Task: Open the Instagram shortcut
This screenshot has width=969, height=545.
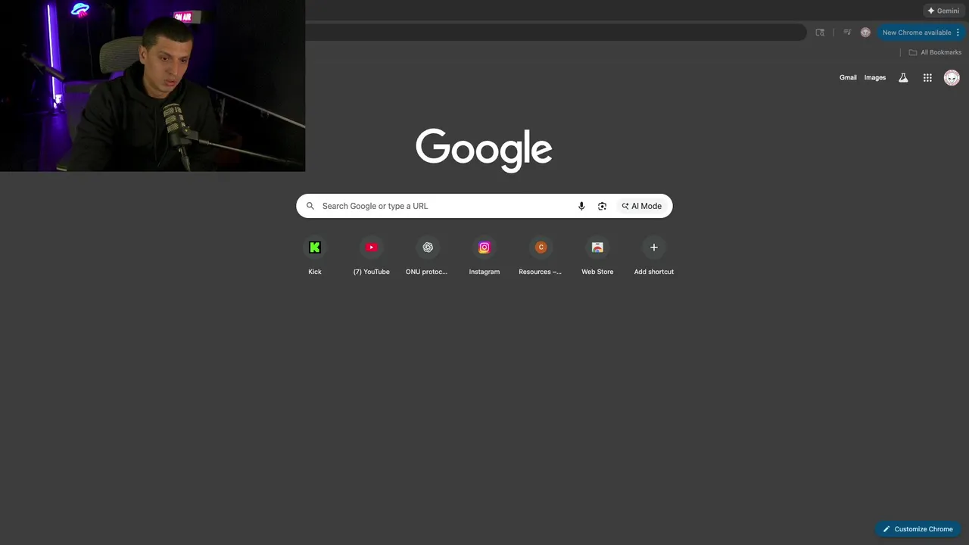Action: (x=484, y=257)
